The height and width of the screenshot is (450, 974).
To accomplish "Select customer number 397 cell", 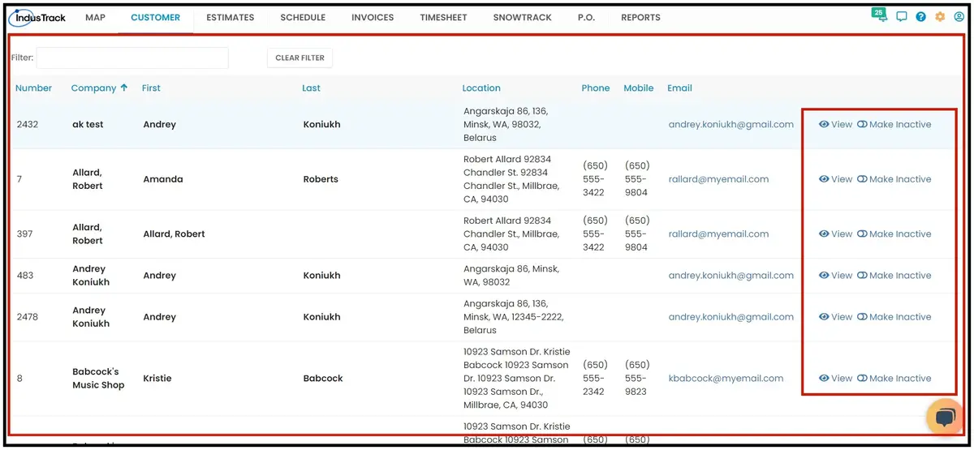I will tap(25, 234).
